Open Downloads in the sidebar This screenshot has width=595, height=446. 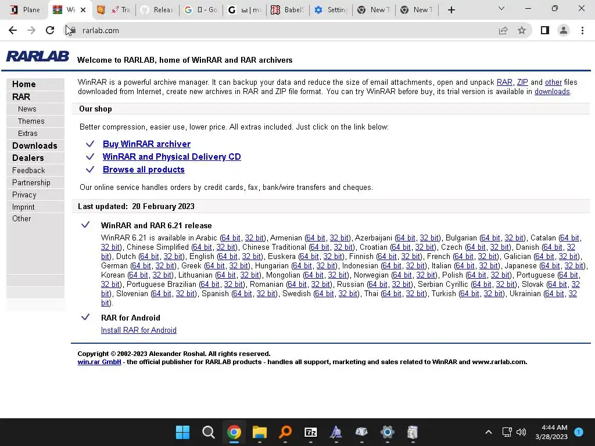[34, 146]
